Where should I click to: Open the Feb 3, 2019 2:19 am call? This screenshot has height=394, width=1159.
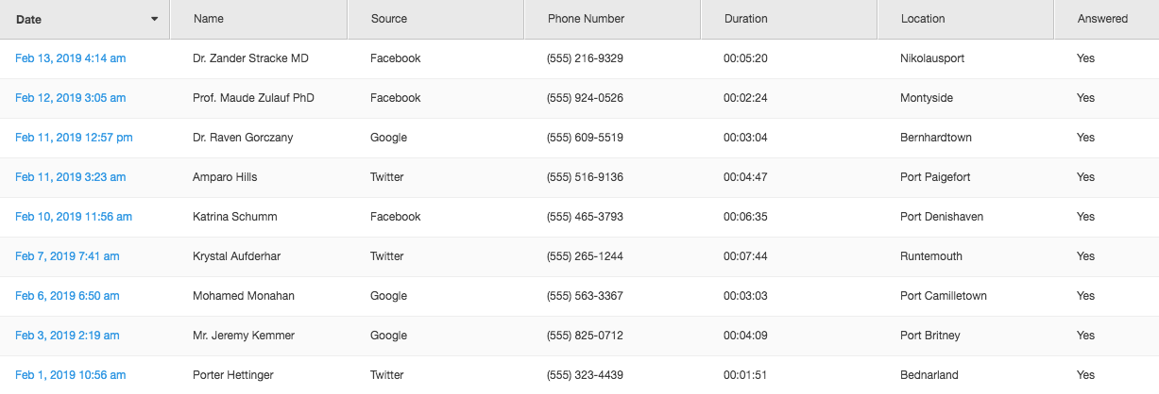[x=67, y=336]
